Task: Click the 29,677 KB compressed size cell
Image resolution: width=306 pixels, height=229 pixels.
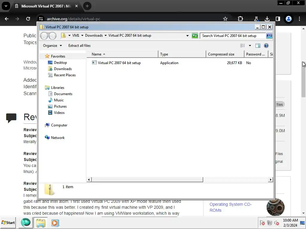Action: pos(234,63)
